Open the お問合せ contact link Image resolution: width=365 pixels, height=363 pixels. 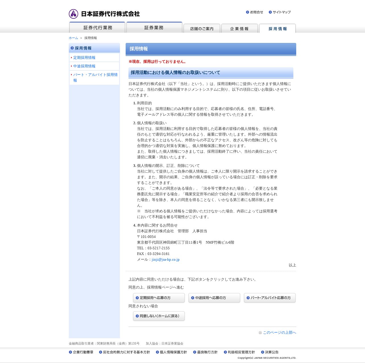click(x=254, y=12)
